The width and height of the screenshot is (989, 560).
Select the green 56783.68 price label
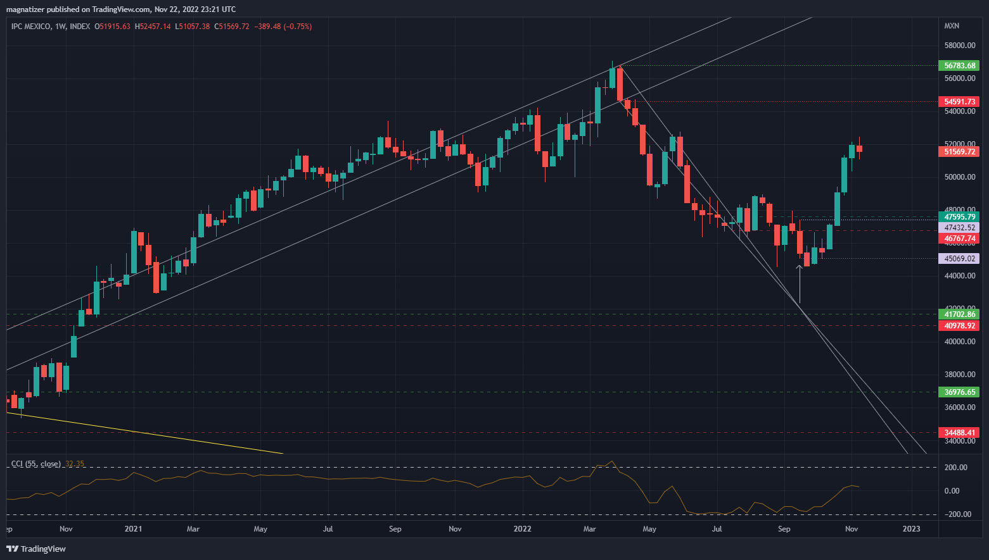[x=959, y=66]
